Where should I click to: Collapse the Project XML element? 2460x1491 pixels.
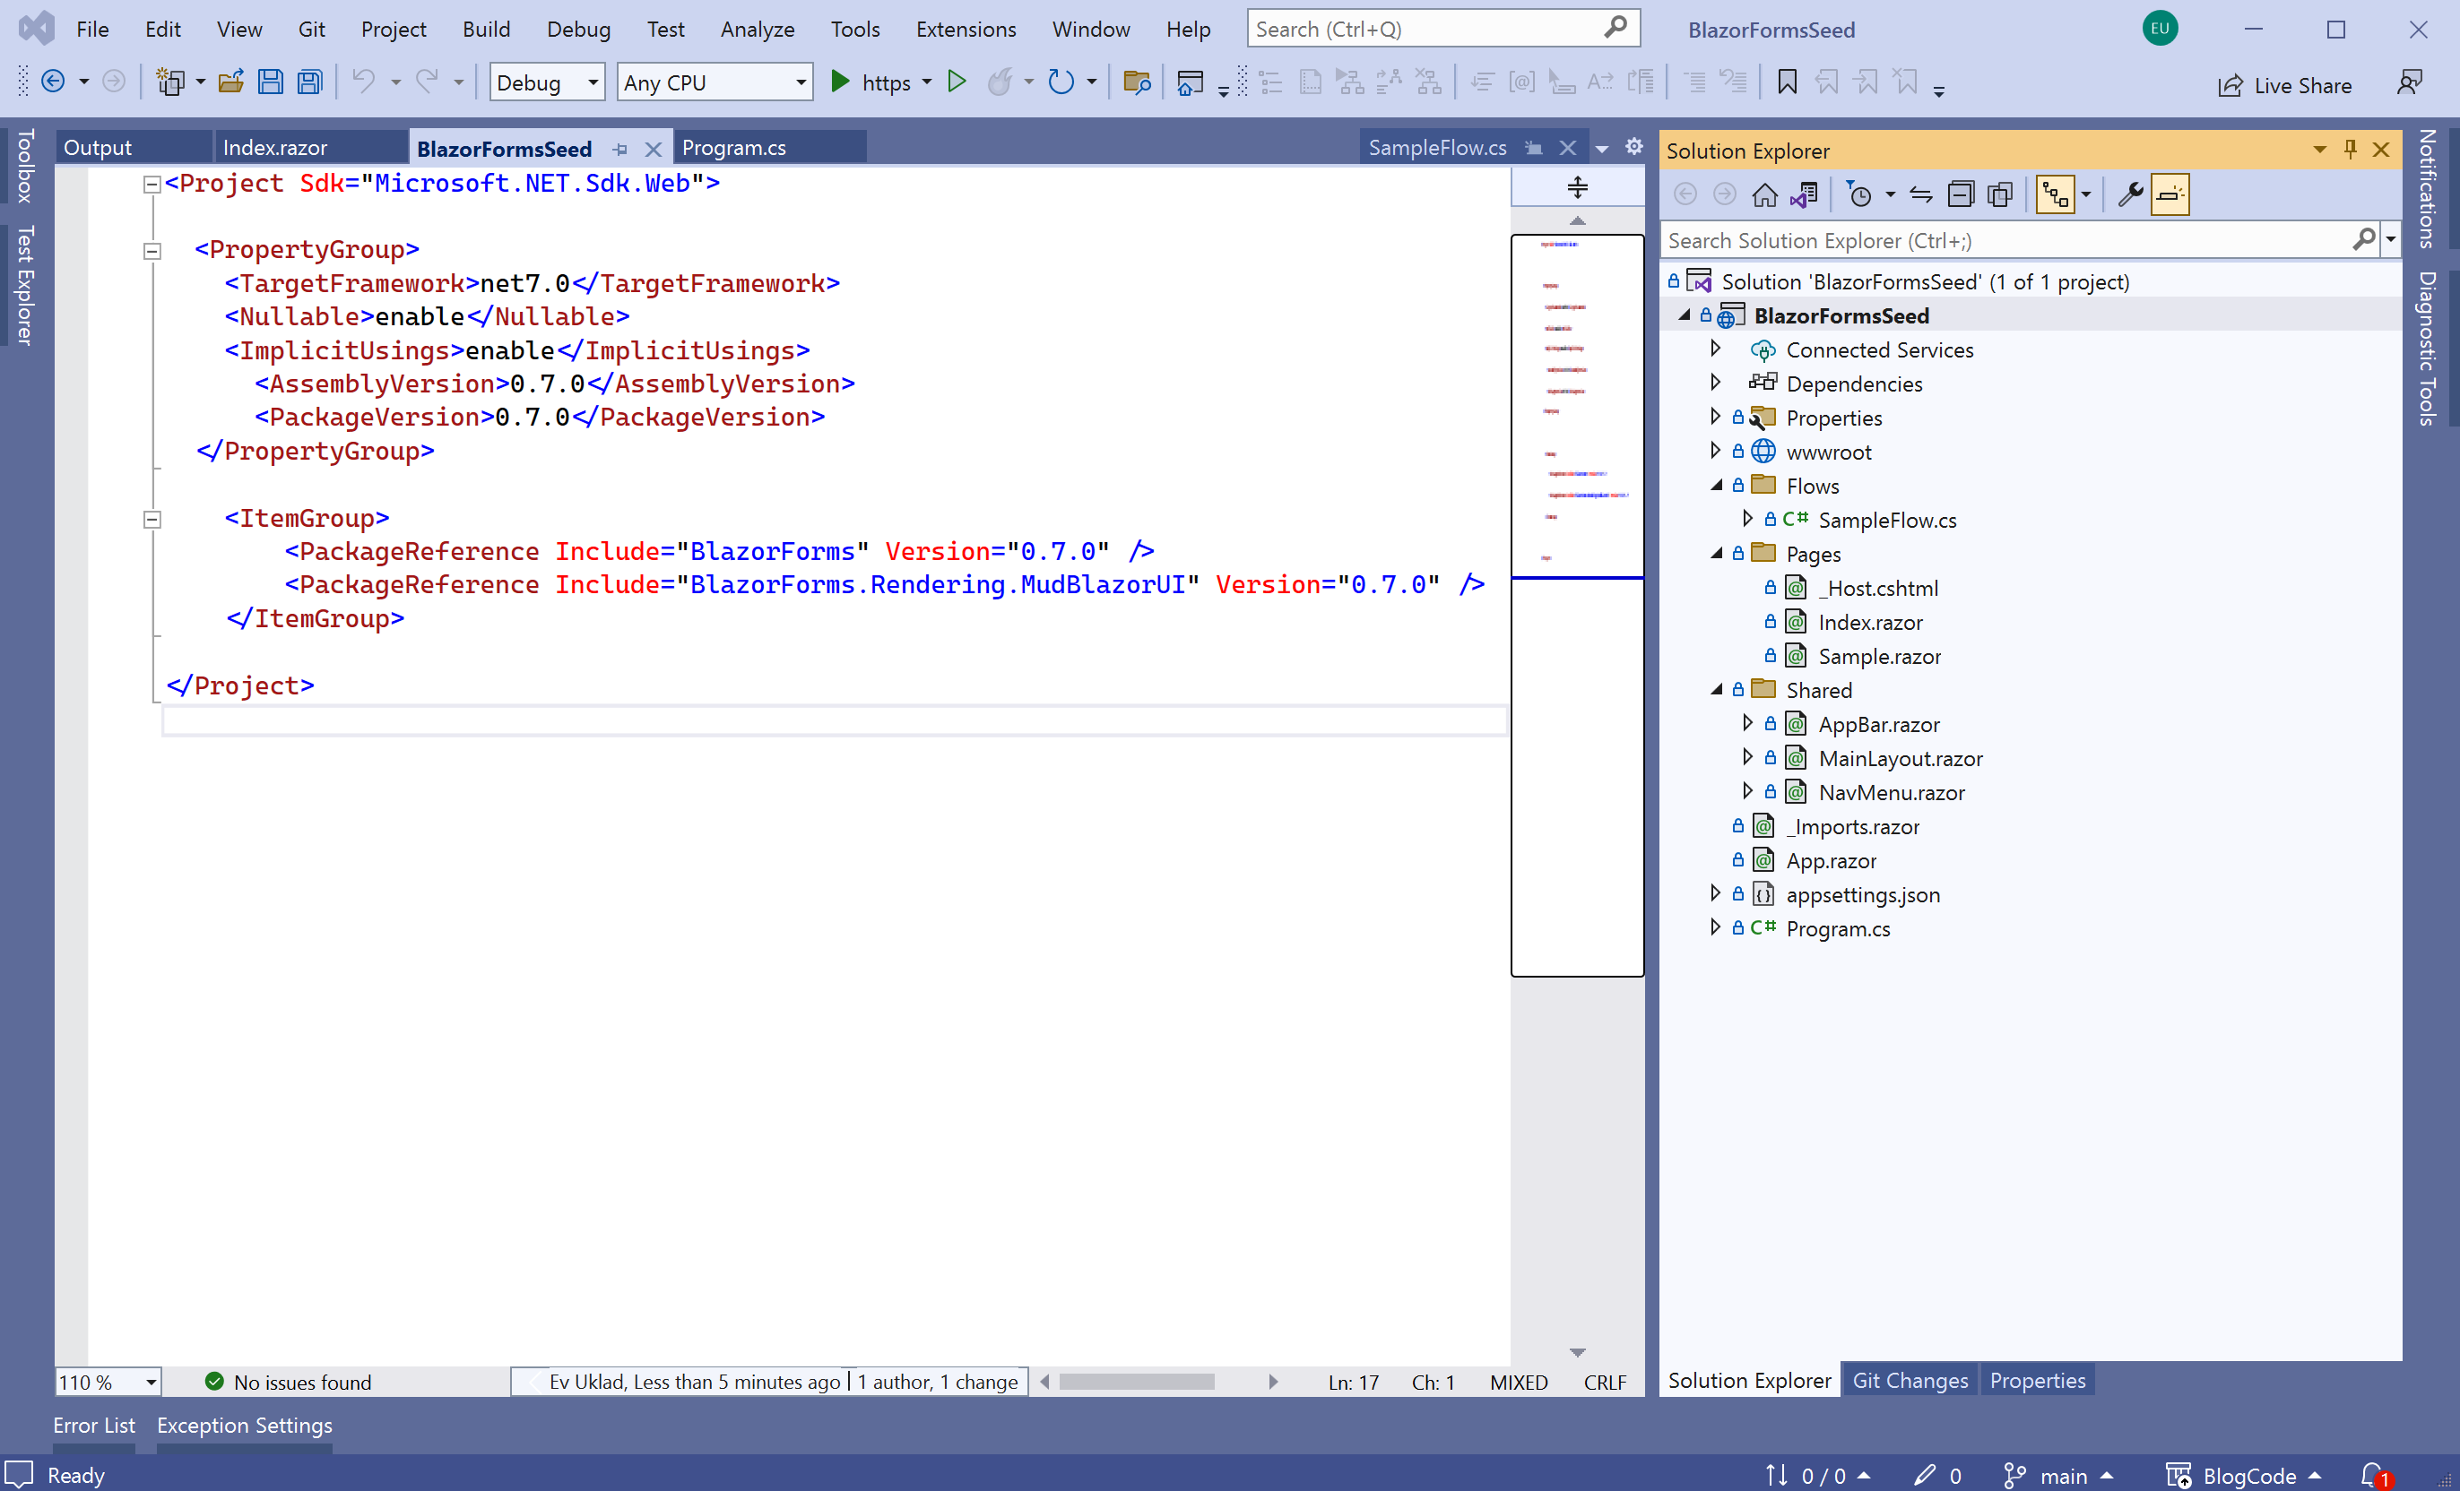point(152,184)
